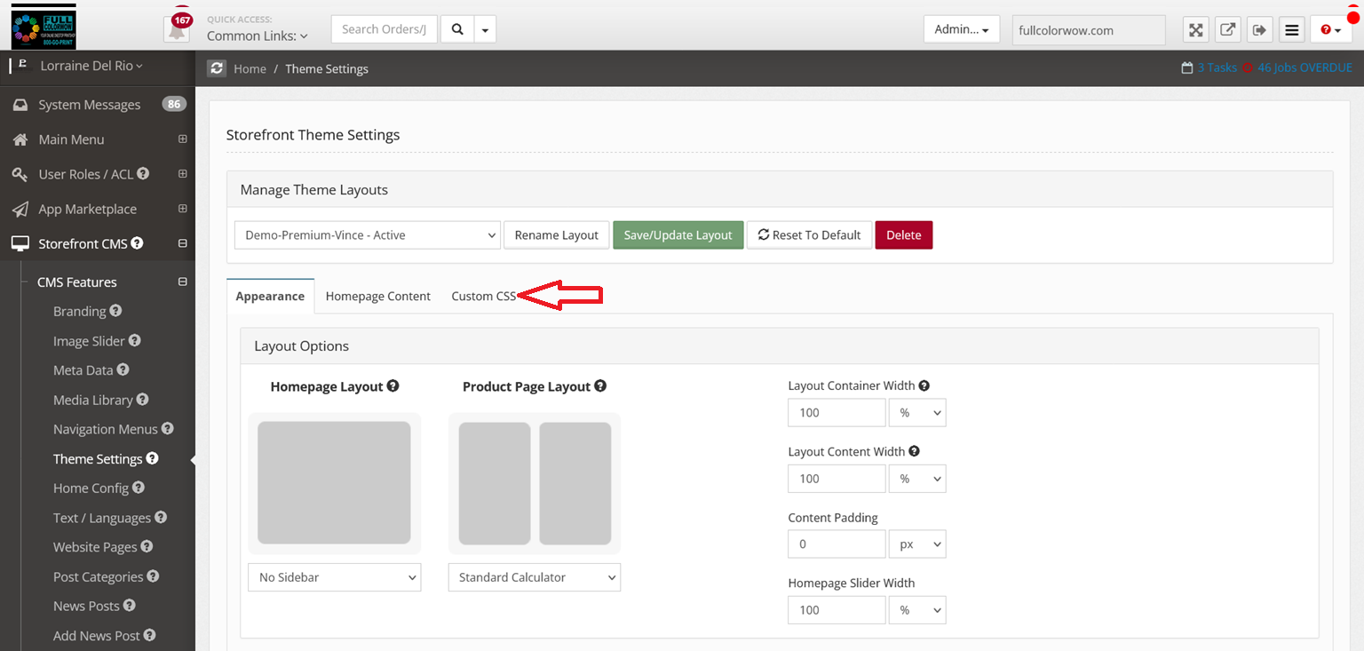Viewport: 1364px width, 651px height.
Task: Click the refresh icon beside Home breadcrumb
Action: point(217,68)
